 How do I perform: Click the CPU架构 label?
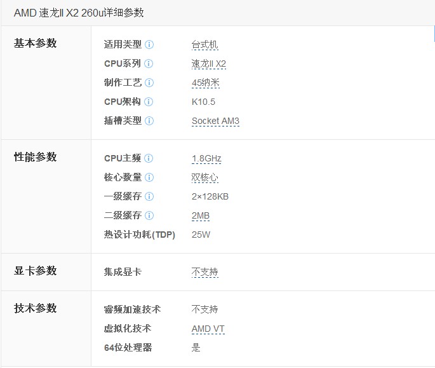point(123,102)
